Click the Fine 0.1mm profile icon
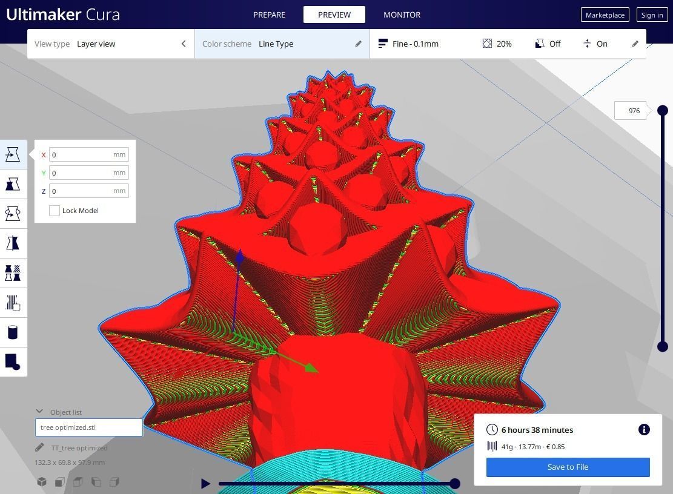The image size is (673, 494). tap(383, 44)
